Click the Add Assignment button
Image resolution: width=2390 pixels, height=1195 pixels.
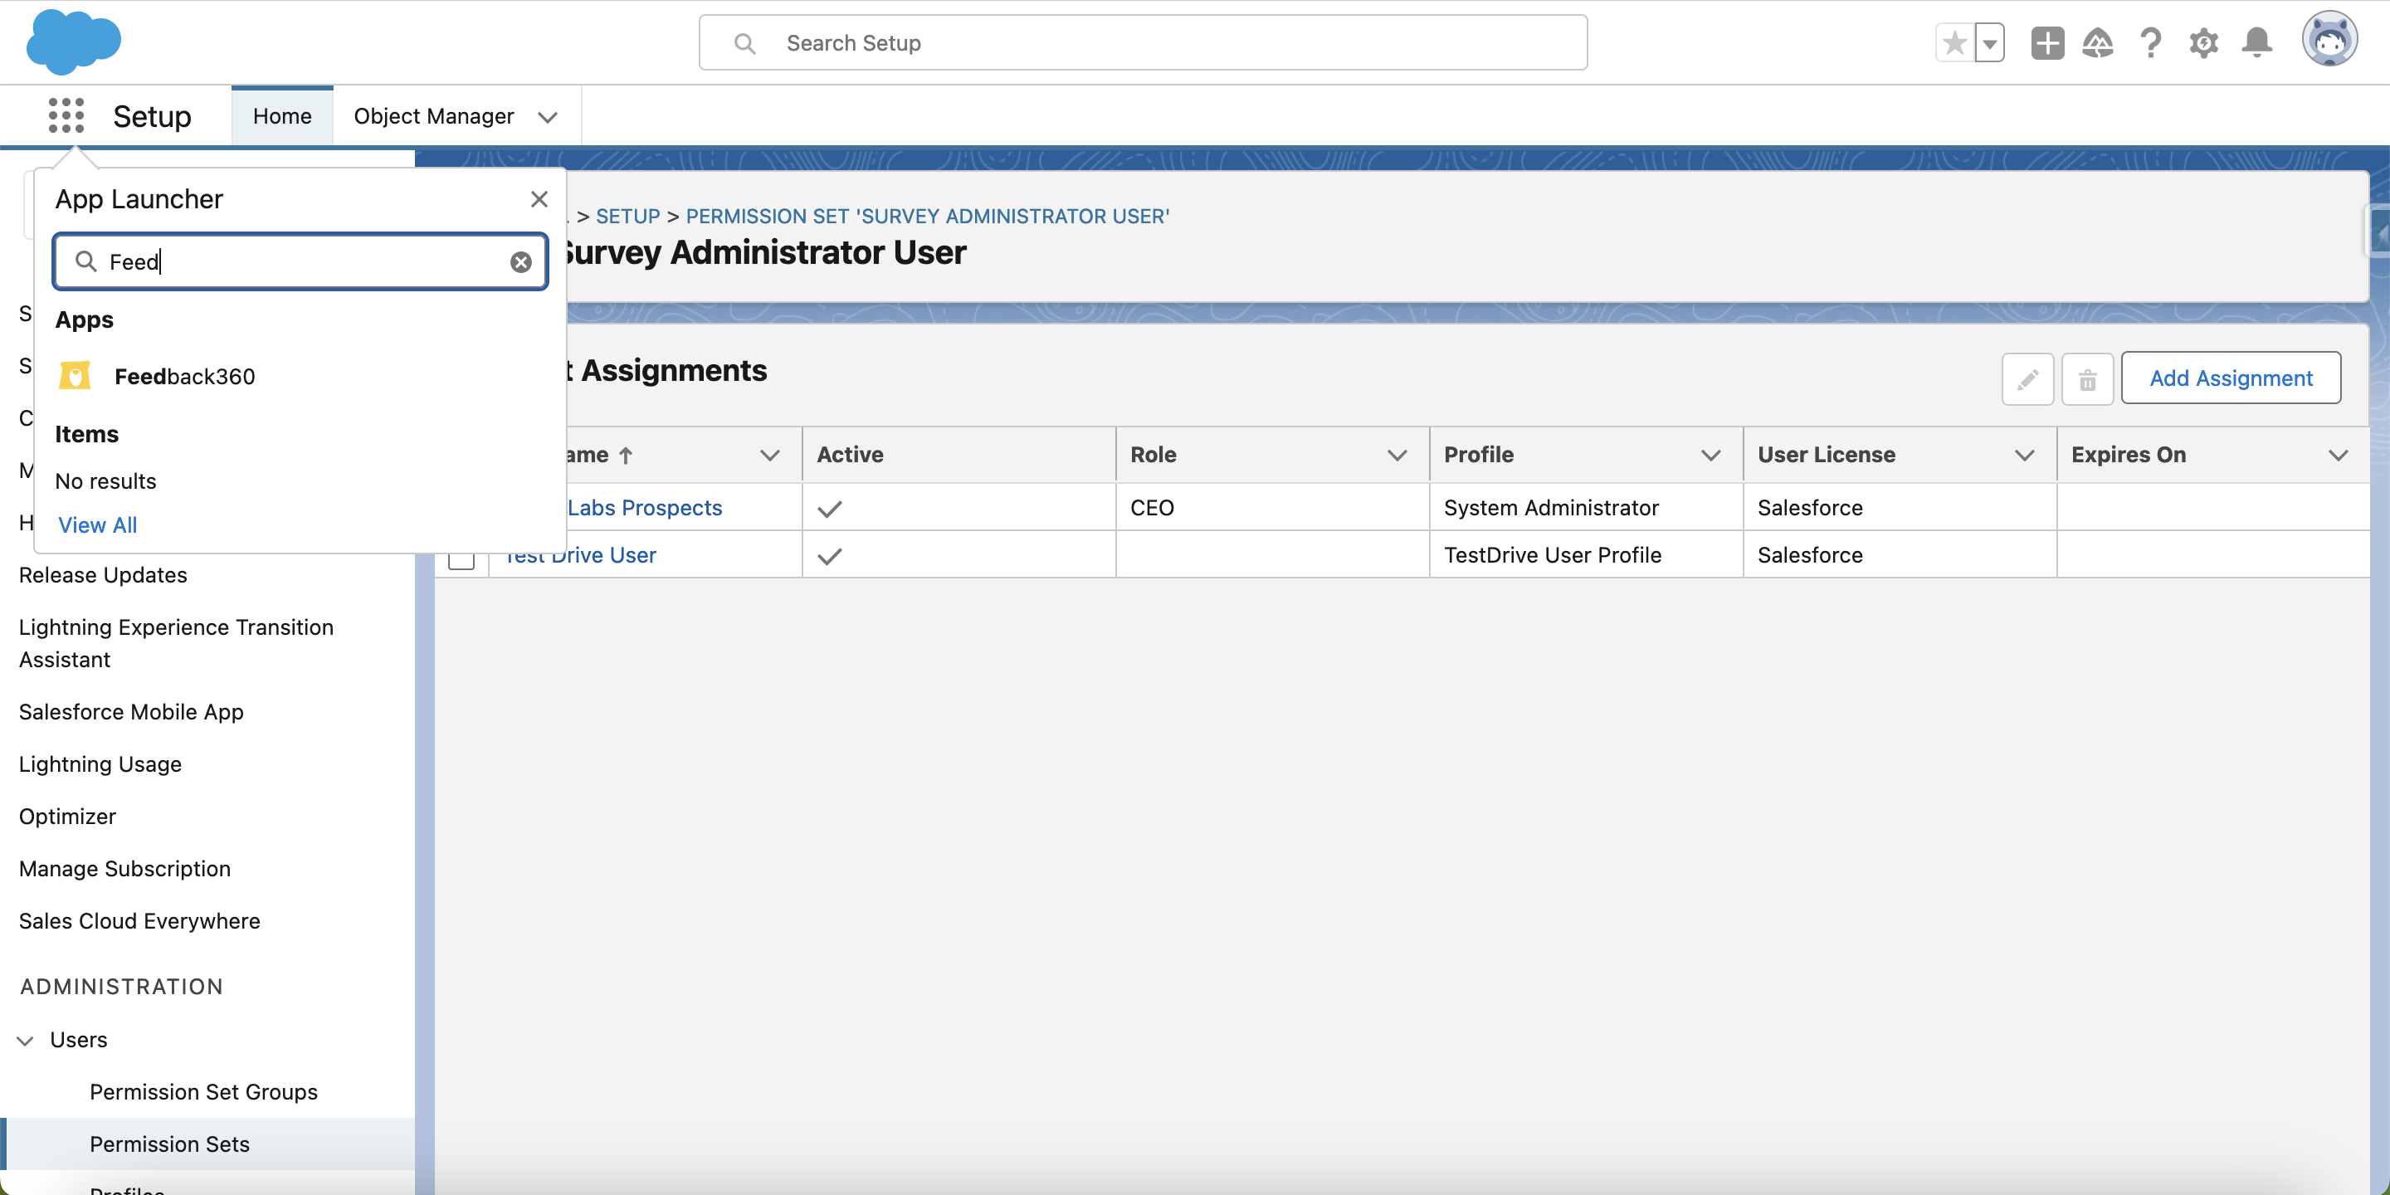pyautogui.click(x=2231, y=378)
